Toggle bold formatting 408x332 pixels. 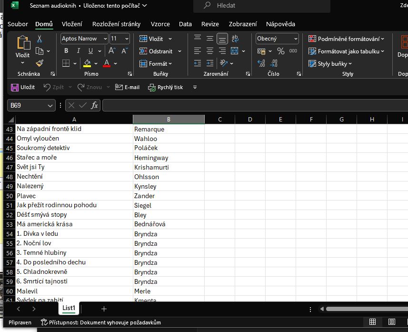66,50
